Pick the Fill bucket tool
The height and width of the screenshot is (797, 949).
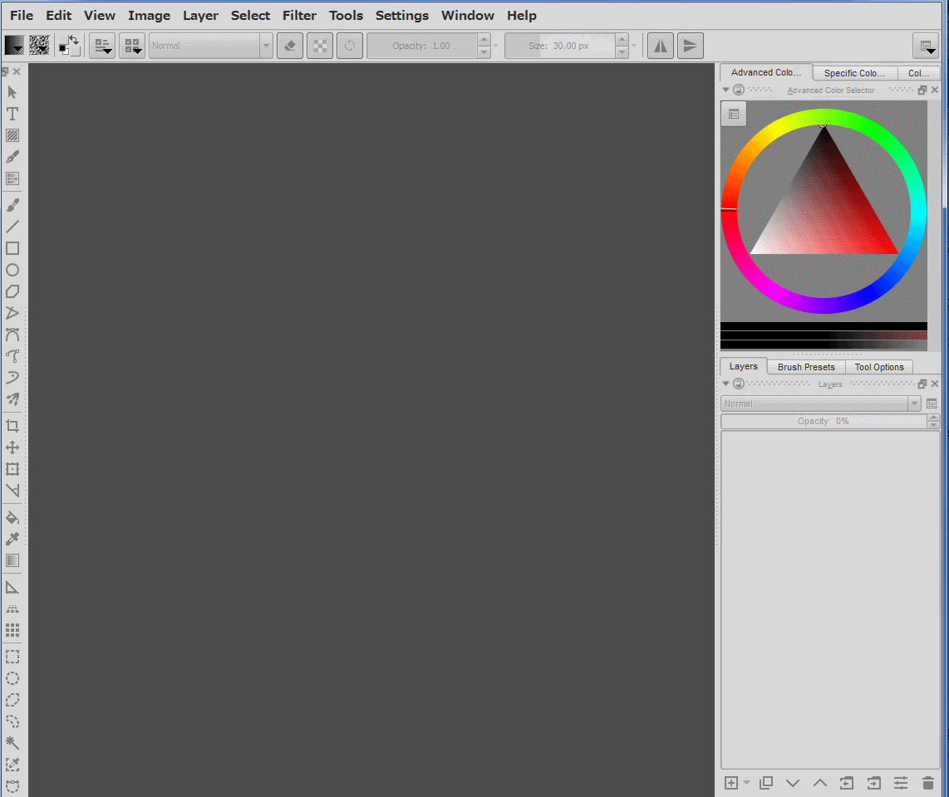12,517
